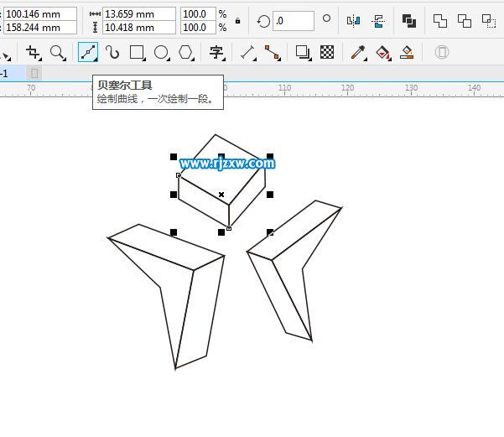Edit the object width 13.659 mm field
This screenshot has width=504, height=437.
tap(139, 14)
